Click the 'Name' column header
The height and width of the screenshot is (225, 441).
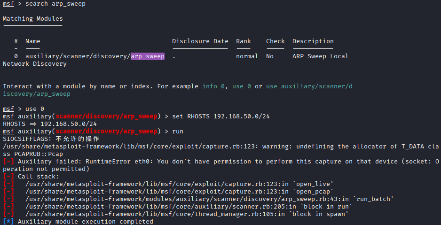33,41
